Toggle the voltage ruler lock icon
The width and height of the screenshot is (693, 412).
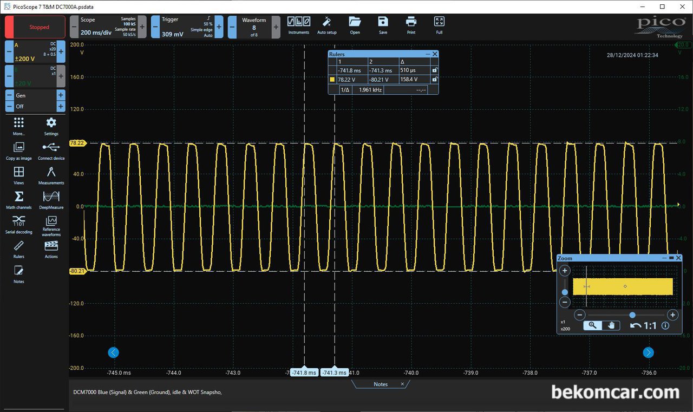[434, 79]
